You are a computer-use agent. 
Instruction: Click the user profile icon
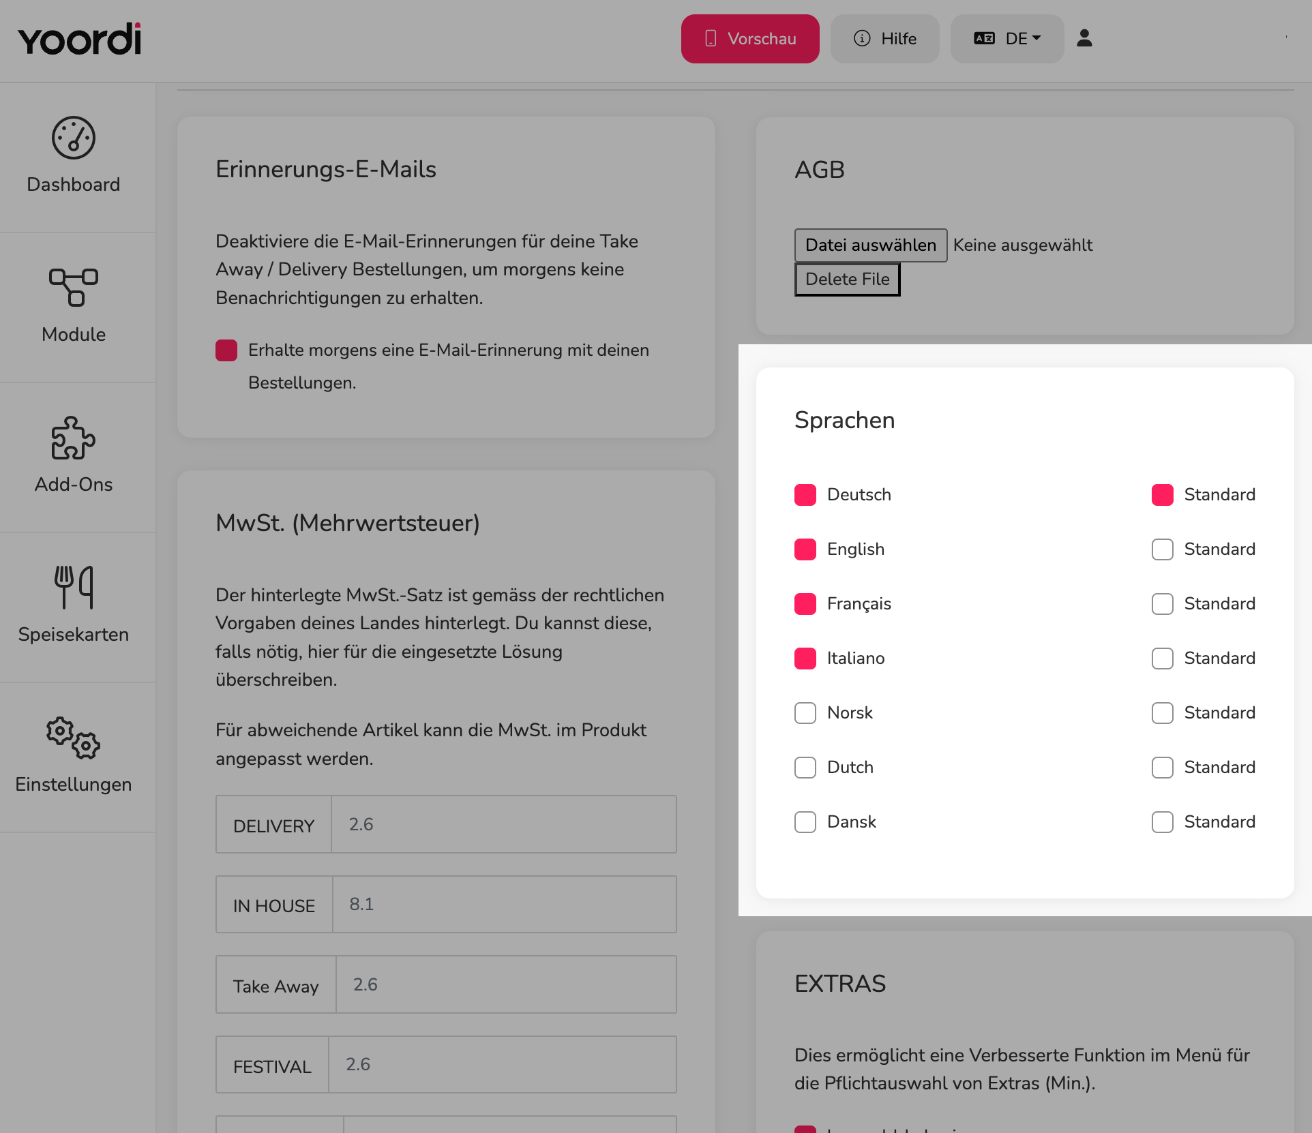tap(1084, 38)
